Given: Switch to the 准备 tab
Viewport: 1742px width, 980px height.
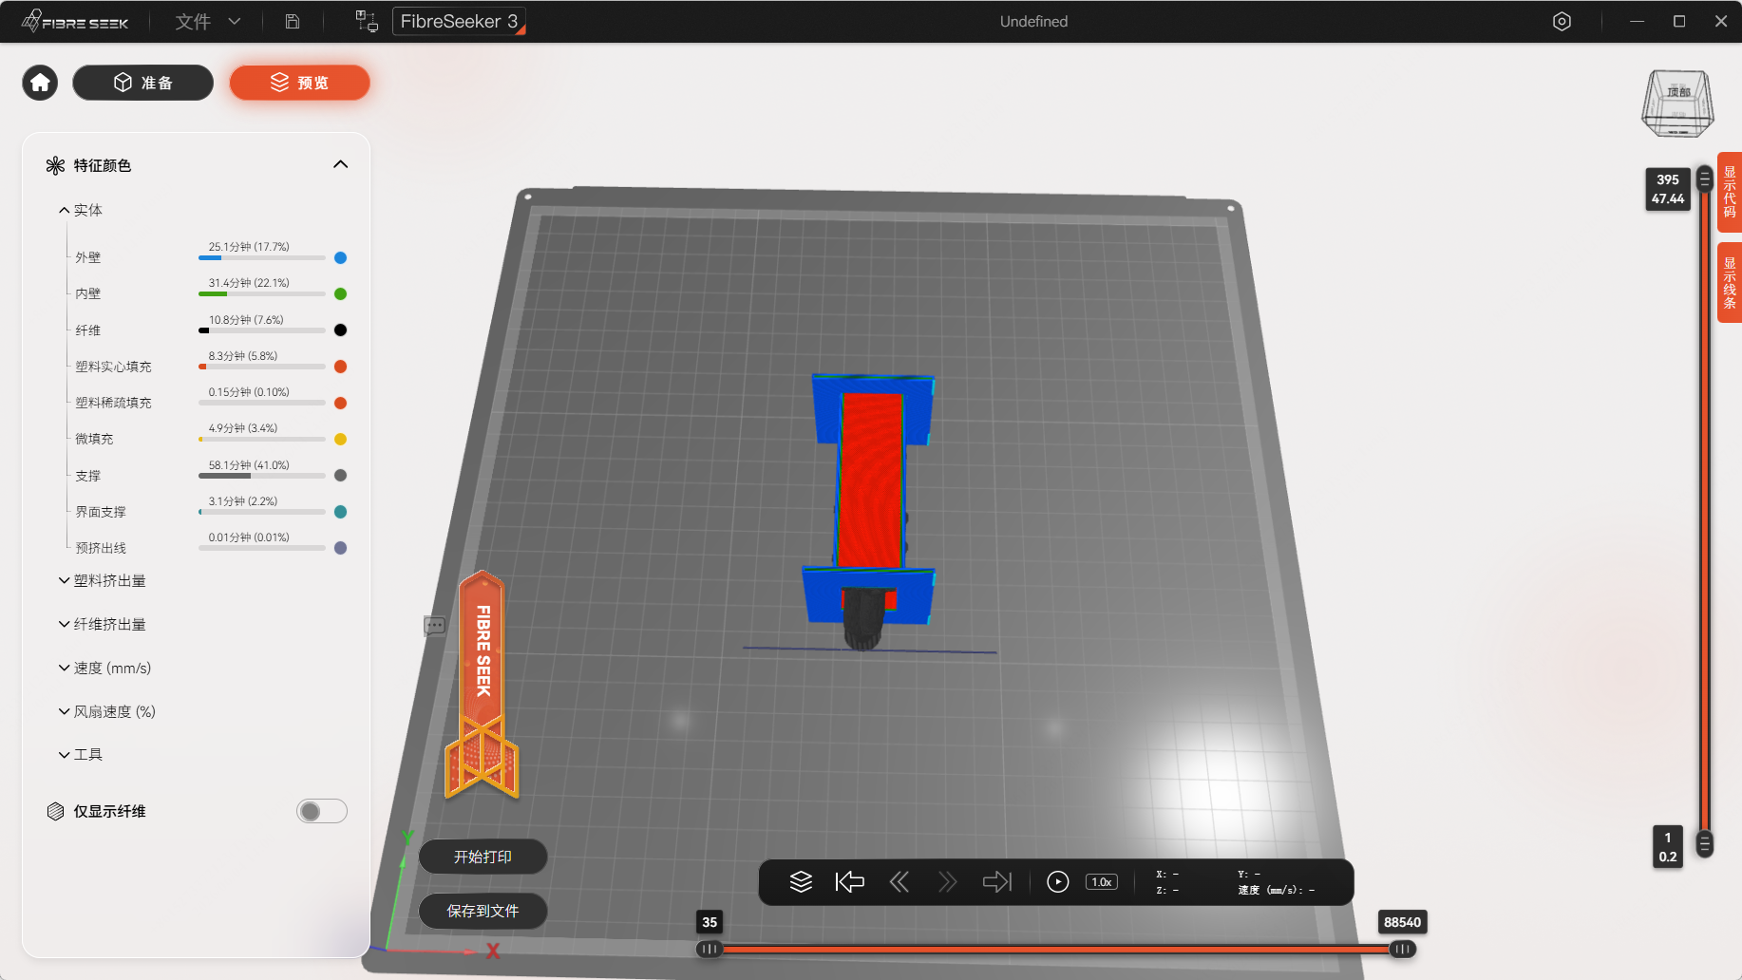Looking at the screenshot, I should click(x=143, y=83).
